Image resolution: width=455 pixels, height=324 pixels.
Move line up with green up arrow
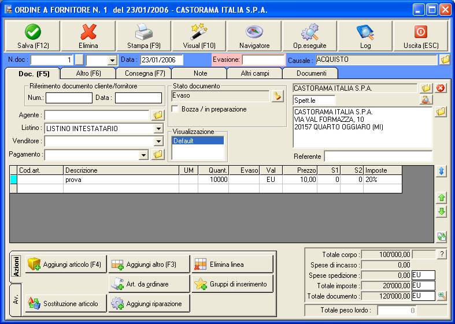[441, 198]
